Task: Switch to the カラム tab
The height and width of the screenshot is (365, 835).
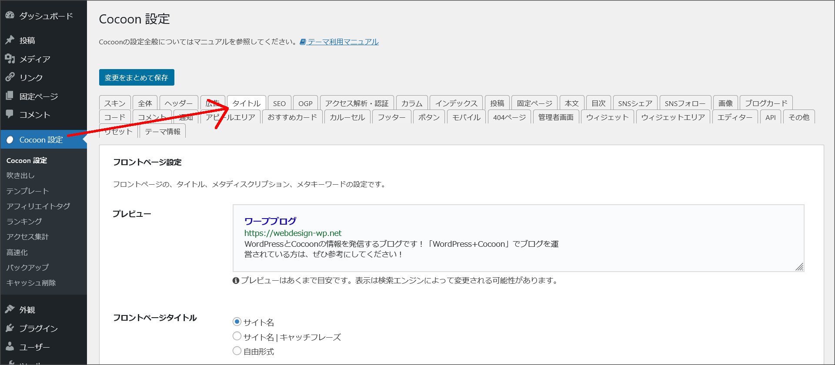Action: point(412,103)
